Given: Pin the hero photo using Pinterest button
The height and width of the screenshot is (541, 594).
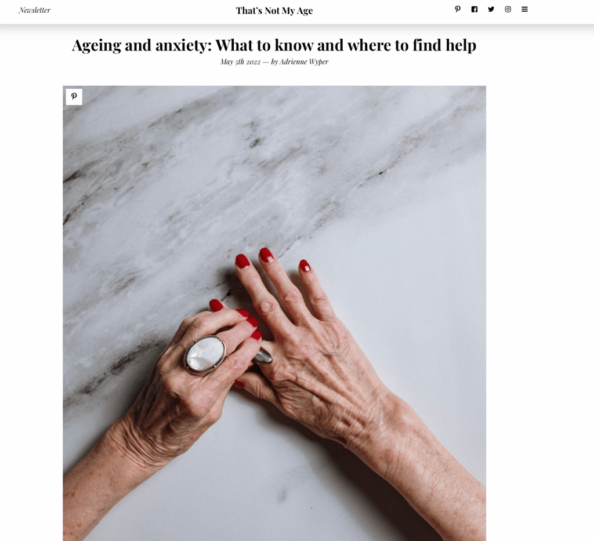Looking at the screenshot, I should tap(74, 96).
